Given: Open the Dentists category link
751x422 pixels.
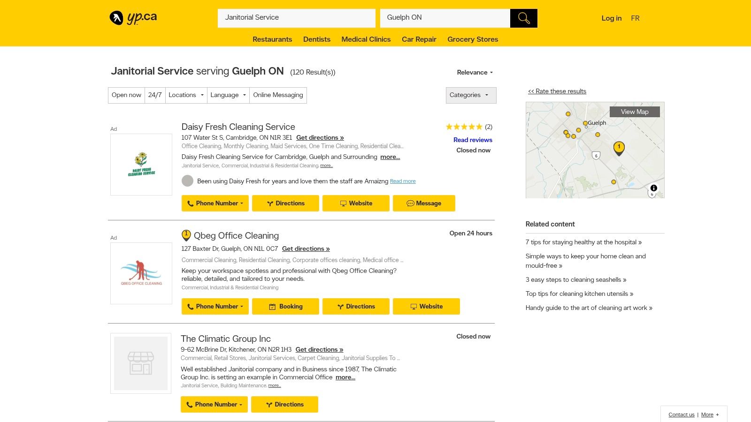Looking at the screenshot, I should click(x=317, y=39).
